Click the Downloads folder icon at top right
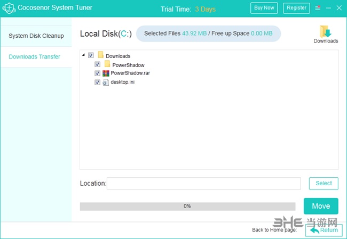Viewport: 347px width, 239px height. 326,31
